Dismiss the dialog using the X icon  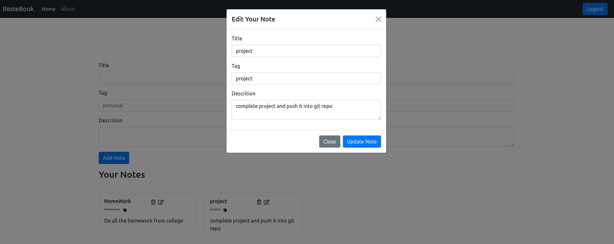(x=378, y=19)
